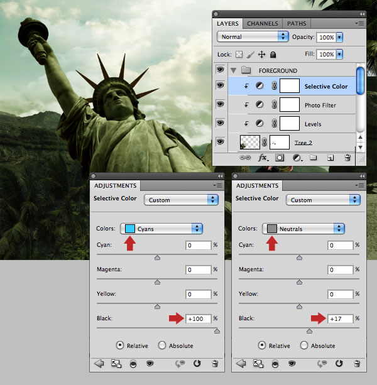377x385 pixels.
Task: Open the layer style fx menu
Action: 263,158
